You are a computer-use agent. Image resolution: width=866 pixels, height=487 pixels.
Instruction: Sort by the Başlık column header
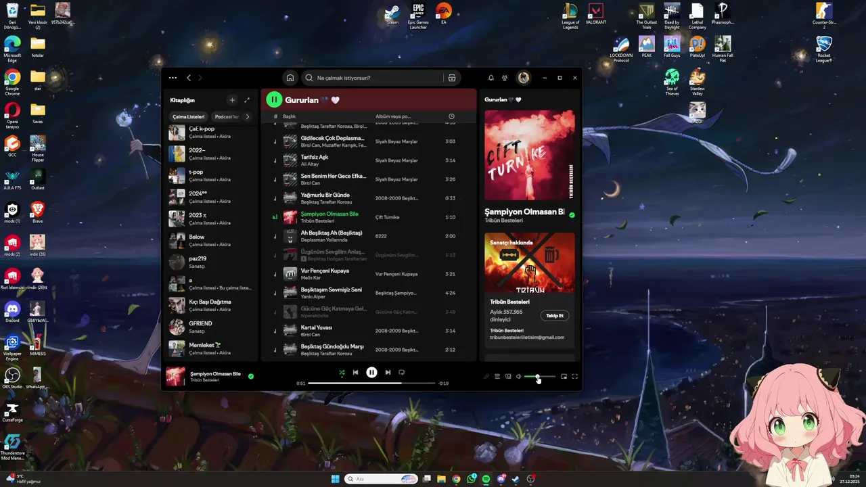click(289, 116)
